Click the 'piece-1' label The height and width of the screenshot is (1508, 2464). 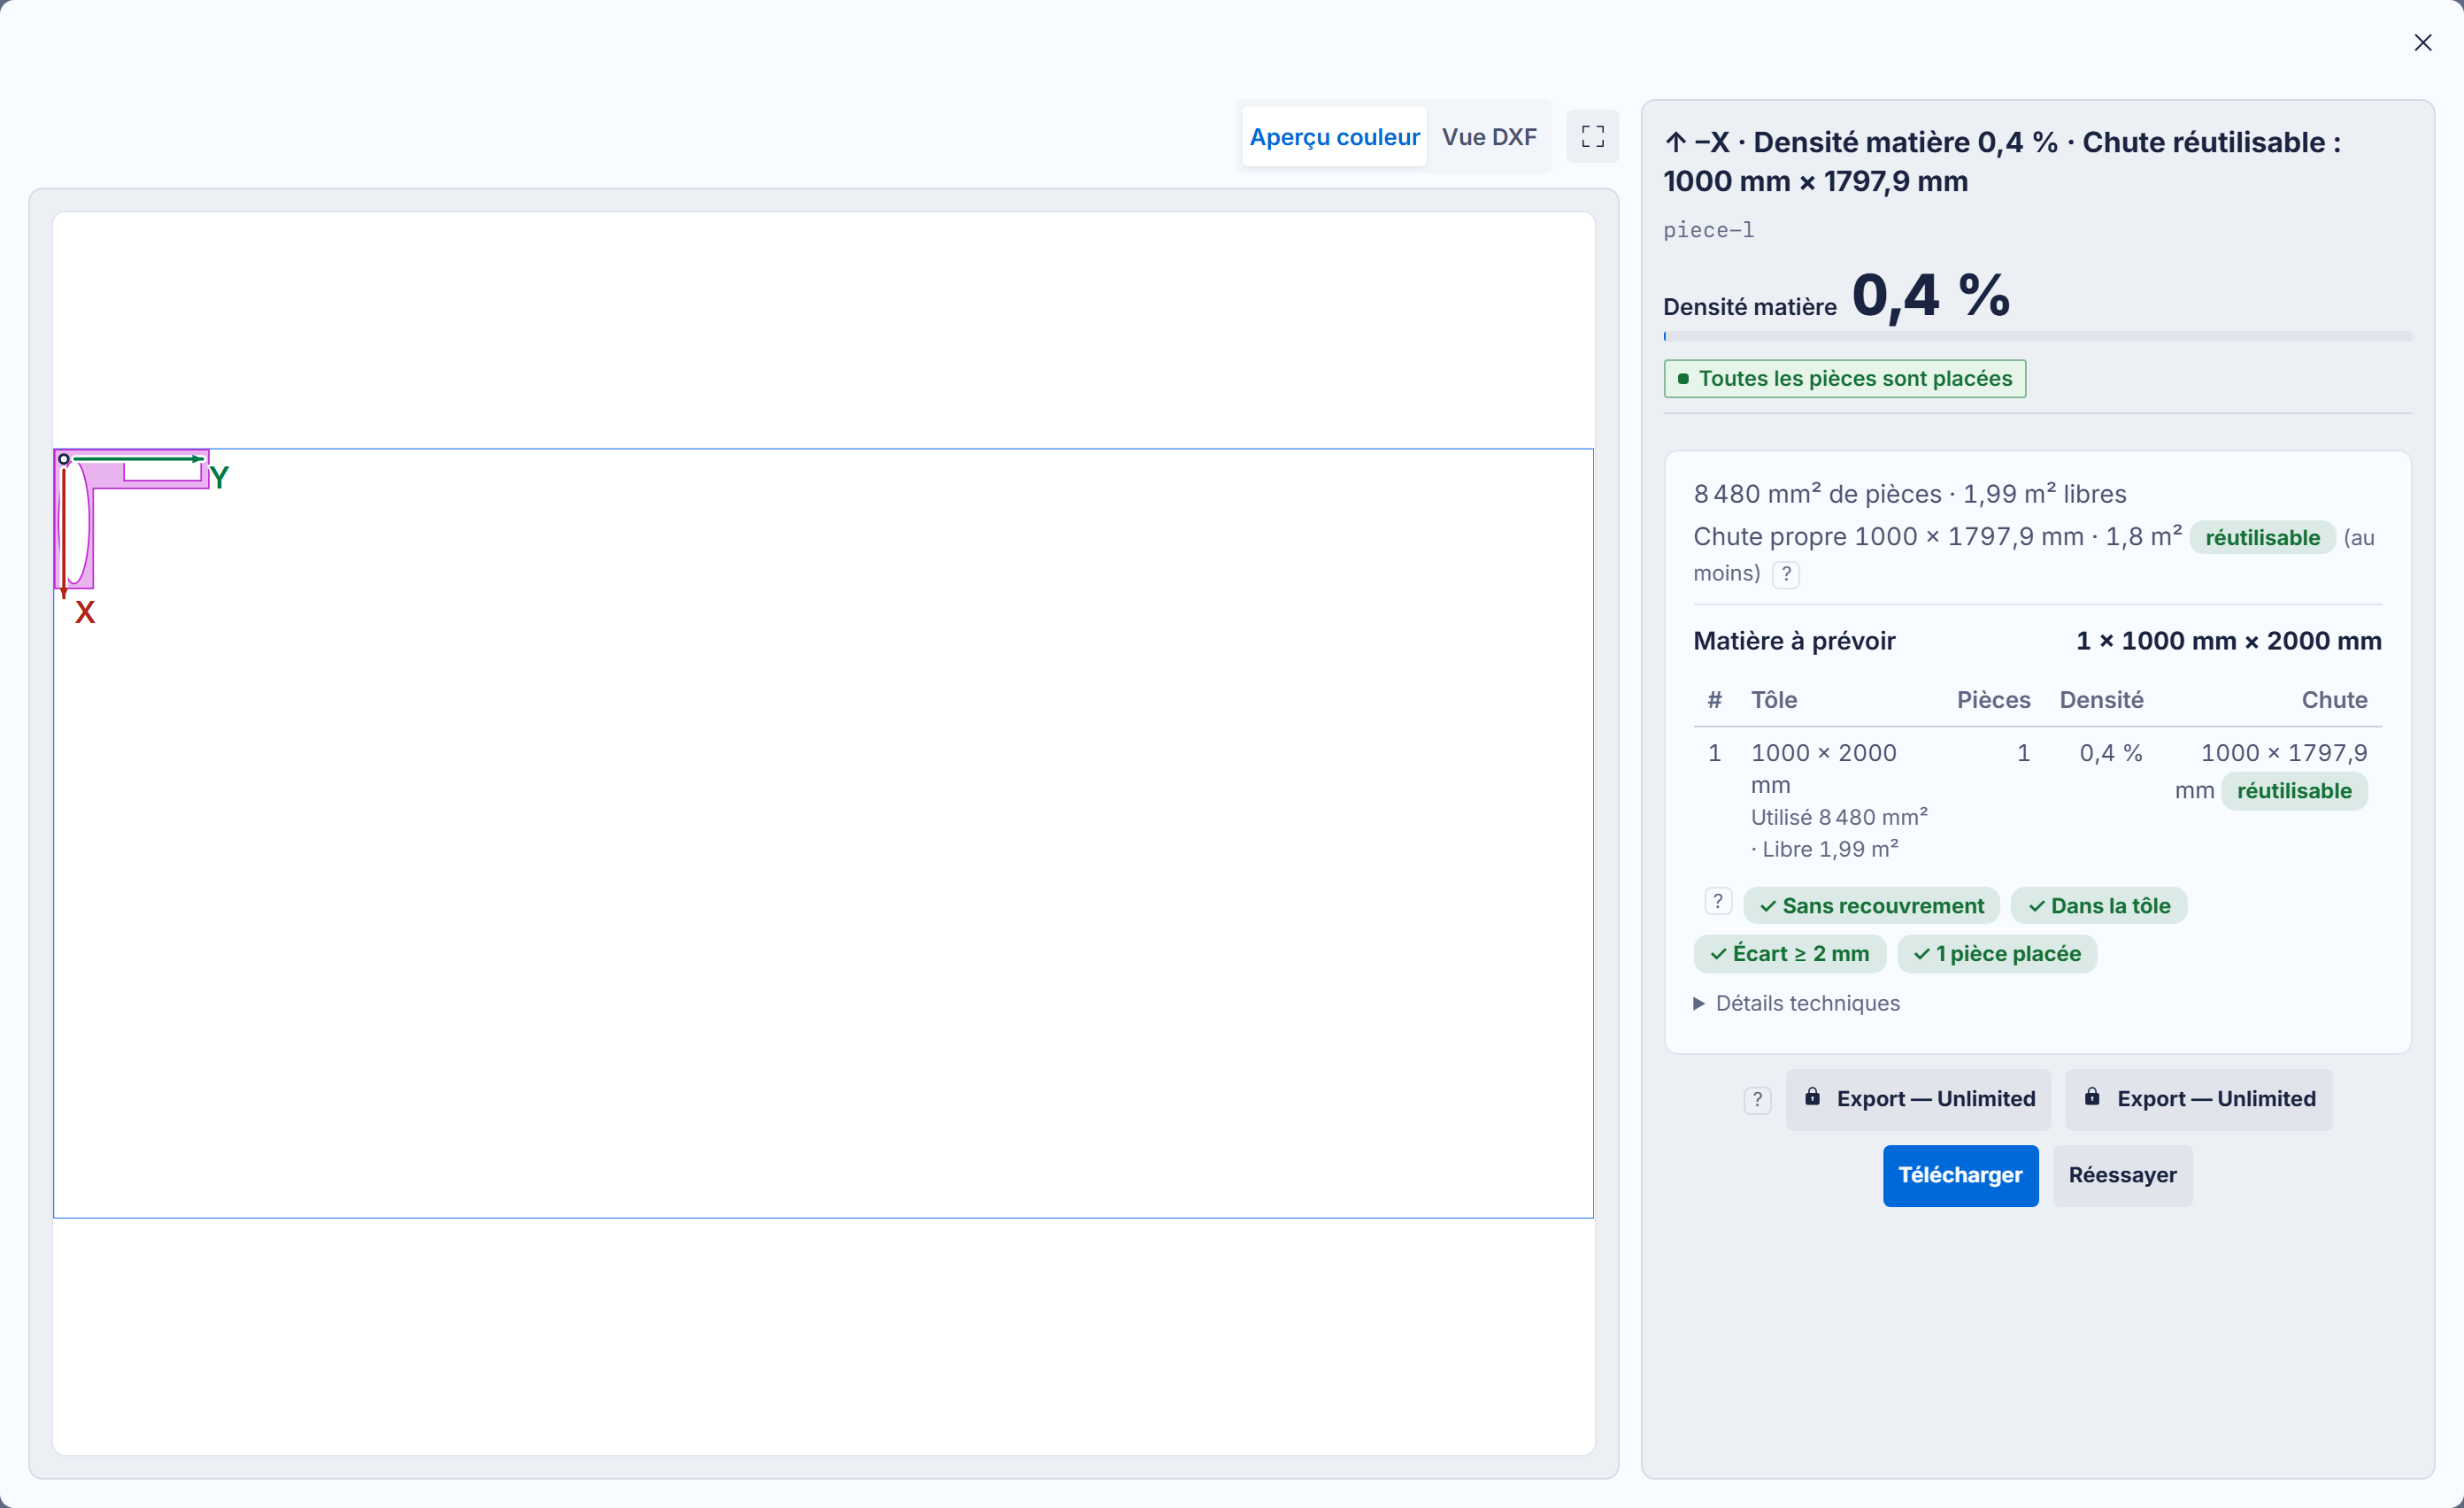click(x=1708, y=230)
